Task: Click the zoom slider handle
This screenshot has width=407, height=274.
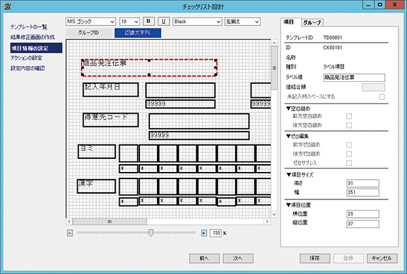Action: (x=151, y=233)
